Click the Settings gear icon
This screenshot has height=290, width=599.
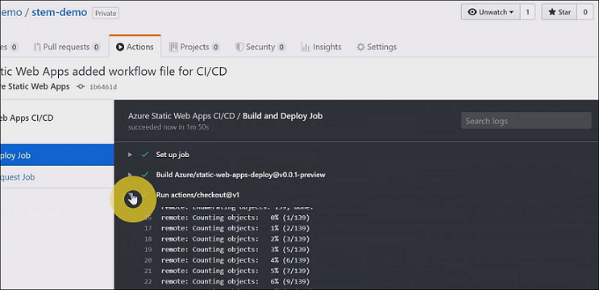360,47
